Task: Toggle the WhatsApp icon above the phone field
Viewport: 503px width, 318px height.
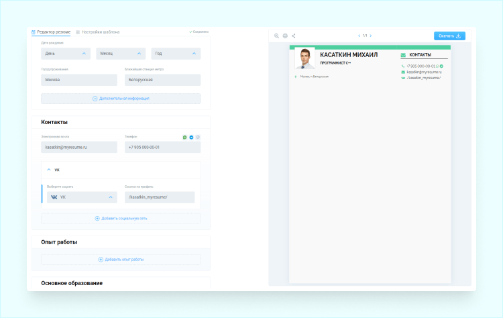Action: [x=185, y=138]
